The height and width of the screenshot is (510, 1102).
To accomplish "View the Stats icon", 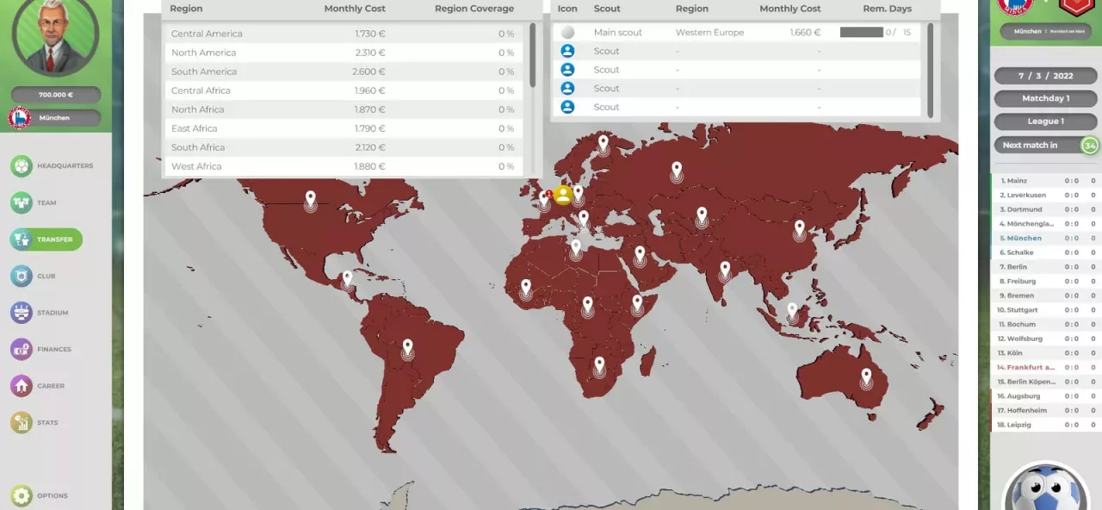I will pyautogui.click(x=22, y=422).
